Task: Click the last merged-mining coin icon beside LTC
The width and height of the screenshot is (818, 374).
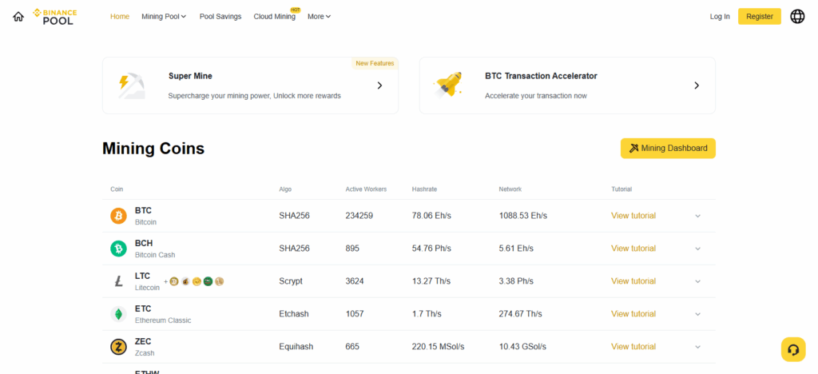Action: tap(220, 281)
